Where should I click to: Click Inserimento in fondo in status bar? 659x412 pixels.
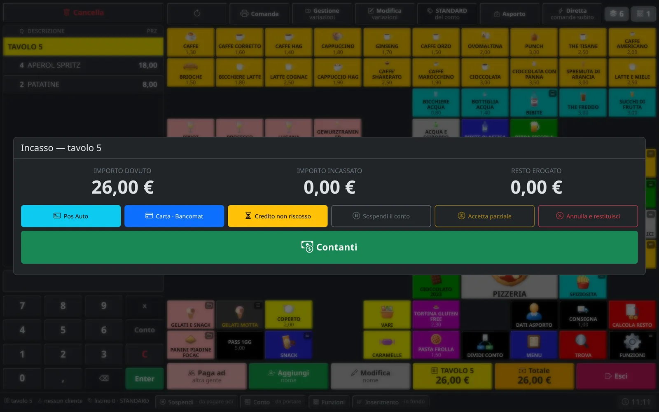point(390,402)
